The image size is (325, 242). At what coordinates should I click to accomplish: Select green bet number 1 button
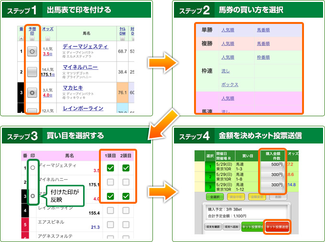211,167
